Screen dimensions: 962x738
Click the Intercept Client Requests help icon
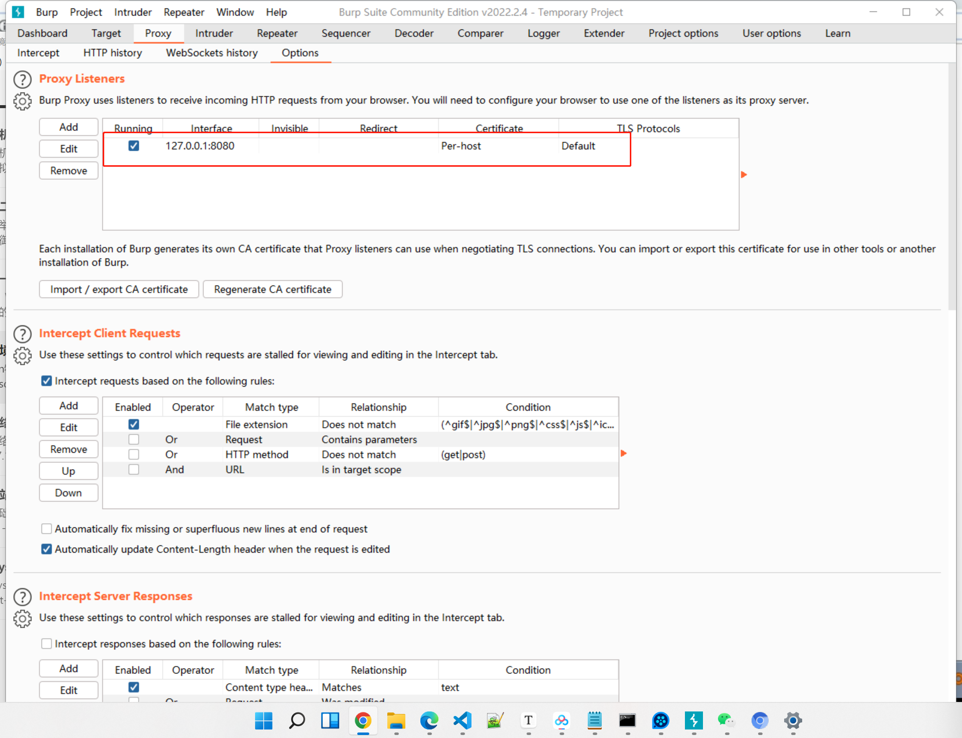pos(22,333)
